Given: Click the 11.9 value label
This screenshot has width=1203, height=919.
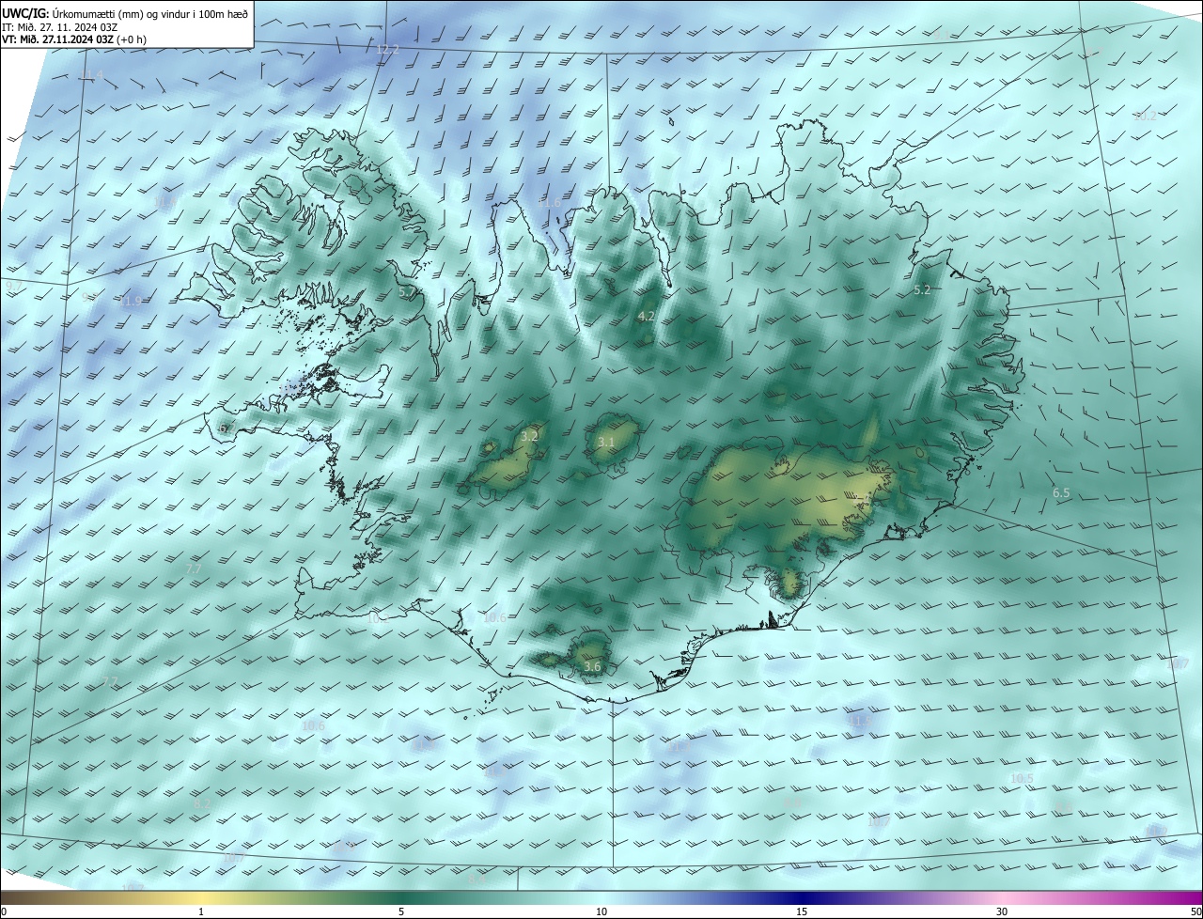Looking at the screenshot, I should [131, 302].
